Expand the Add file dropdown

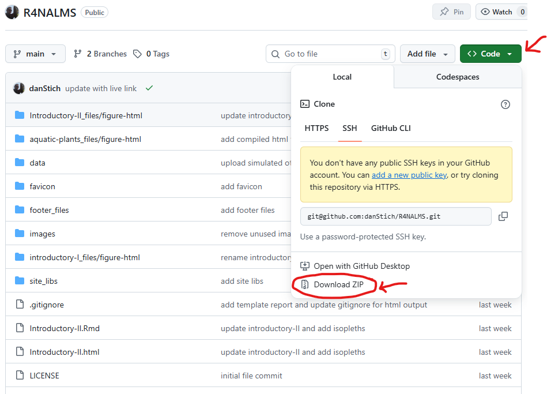point(427,54)
